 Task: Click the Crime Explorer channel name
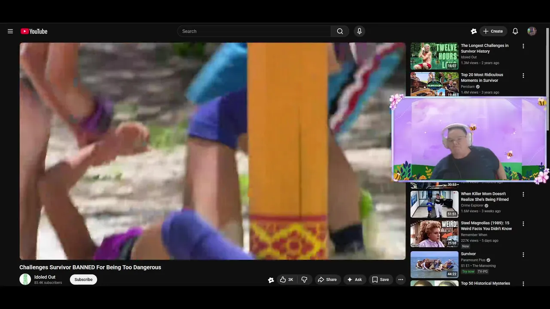click(x=472, y=206)
